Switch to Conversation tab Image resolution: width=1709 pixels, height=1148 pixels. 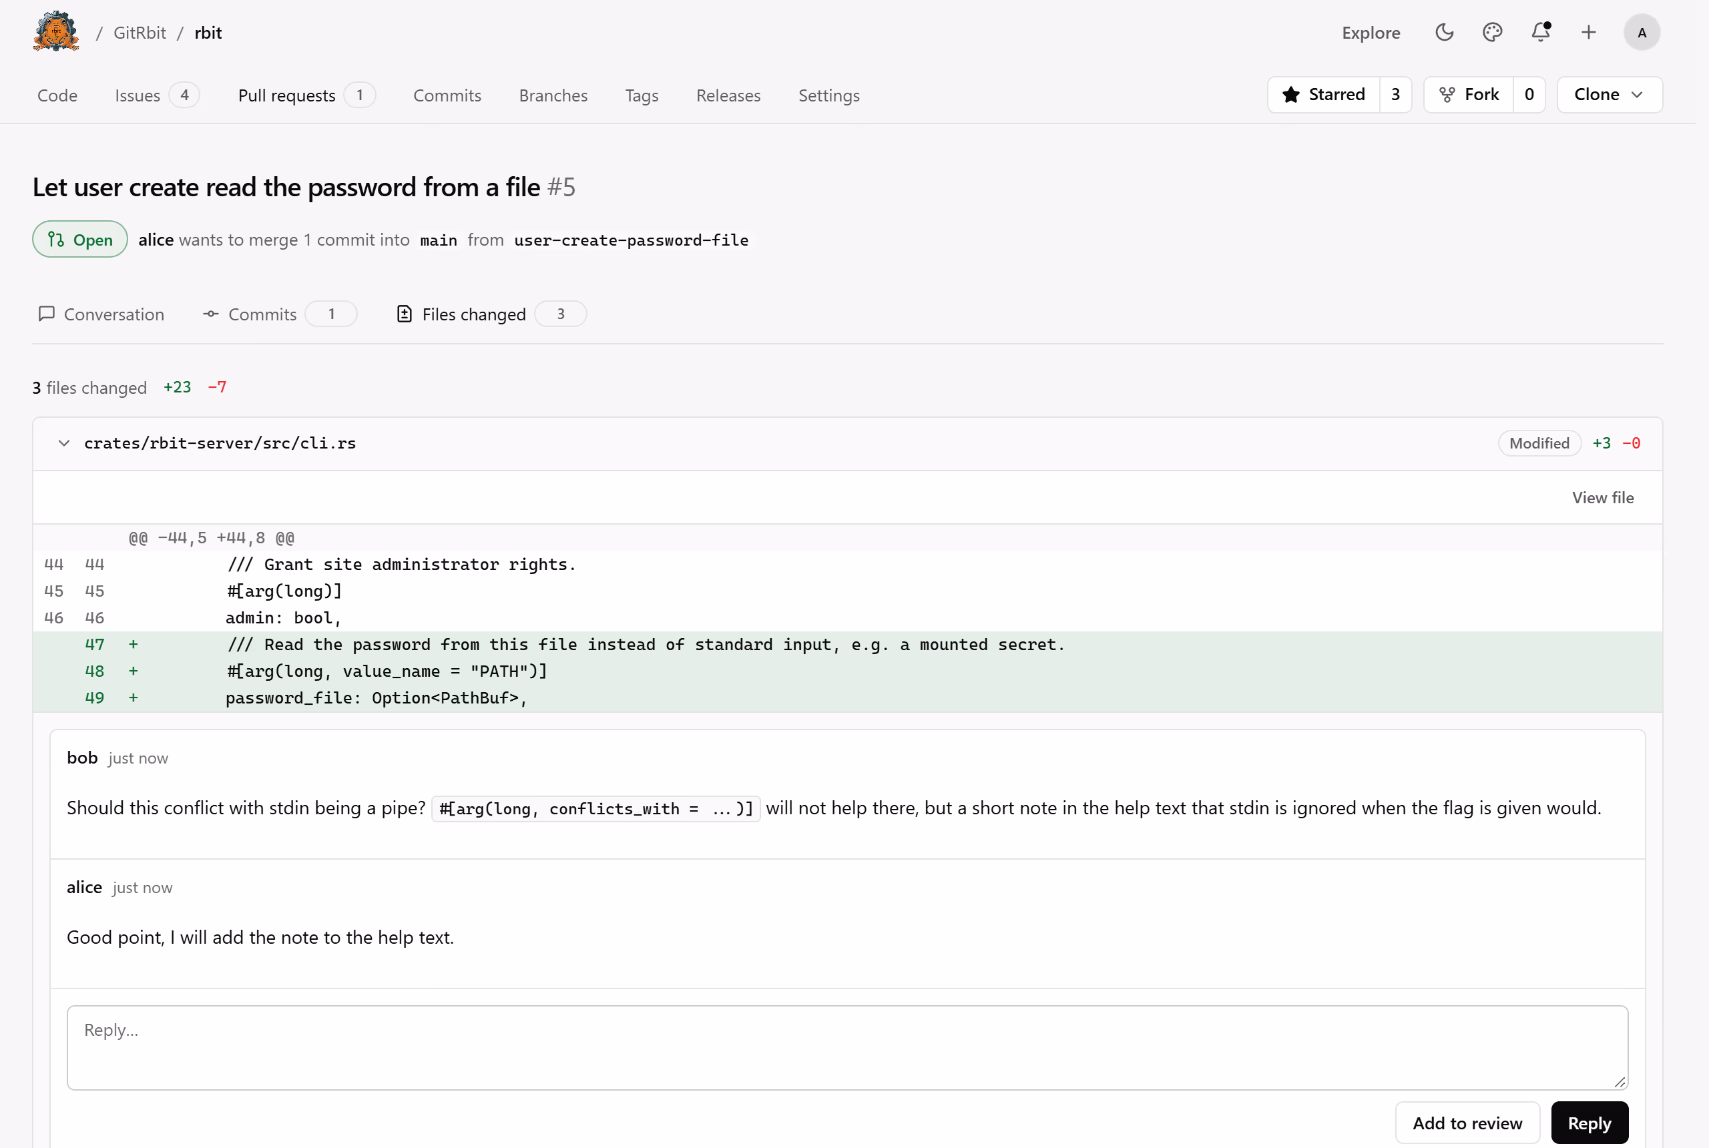(101, 314)
